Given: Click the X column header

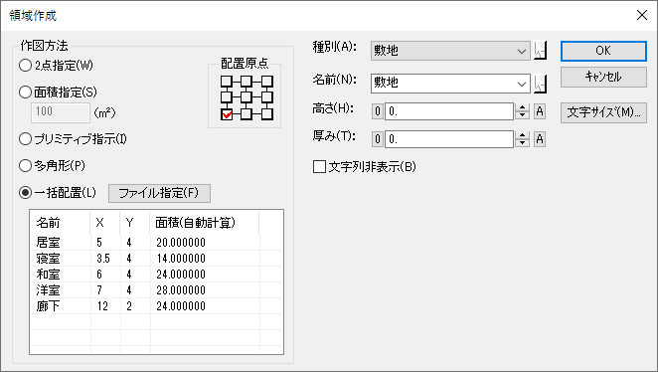Looking at the screenshot, I should pyautogui.click(x=105, y=223).
